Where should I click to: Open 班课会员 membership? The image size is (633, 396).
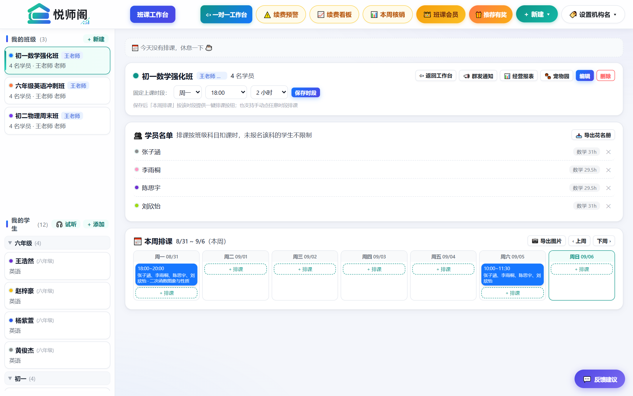441,14
